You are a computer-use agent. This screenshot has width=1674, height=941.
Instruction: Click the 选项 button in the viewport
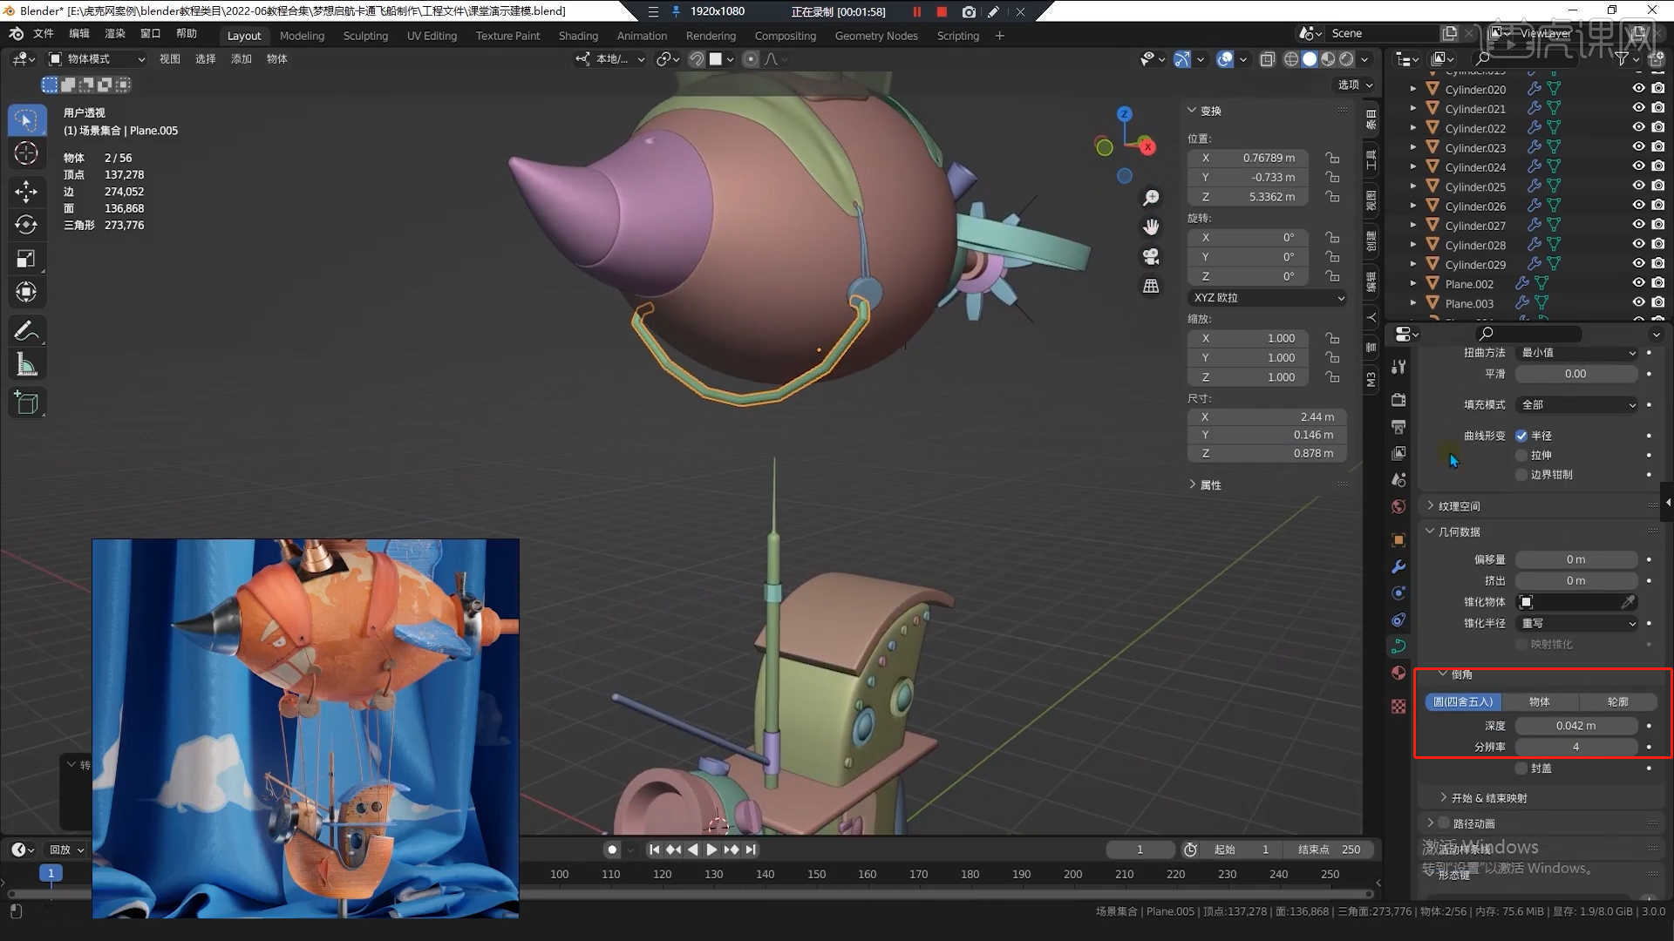[x=1353, y=85]
